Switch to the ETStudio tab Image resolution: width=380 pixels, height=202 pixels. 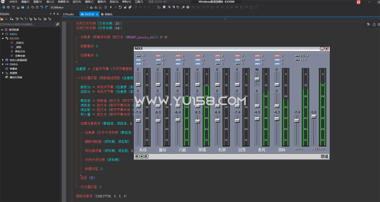[x=68, y=14]
